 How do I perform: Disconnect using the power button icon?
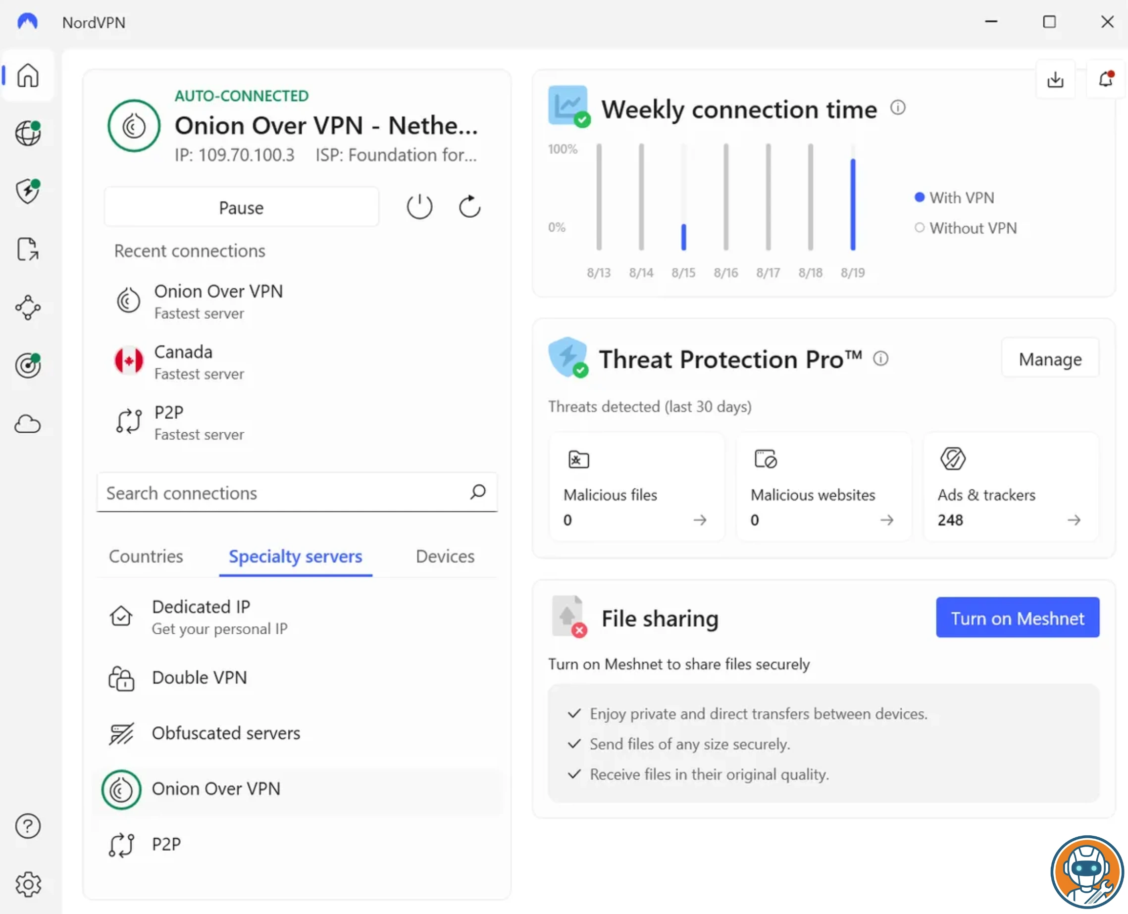[419, 206]
